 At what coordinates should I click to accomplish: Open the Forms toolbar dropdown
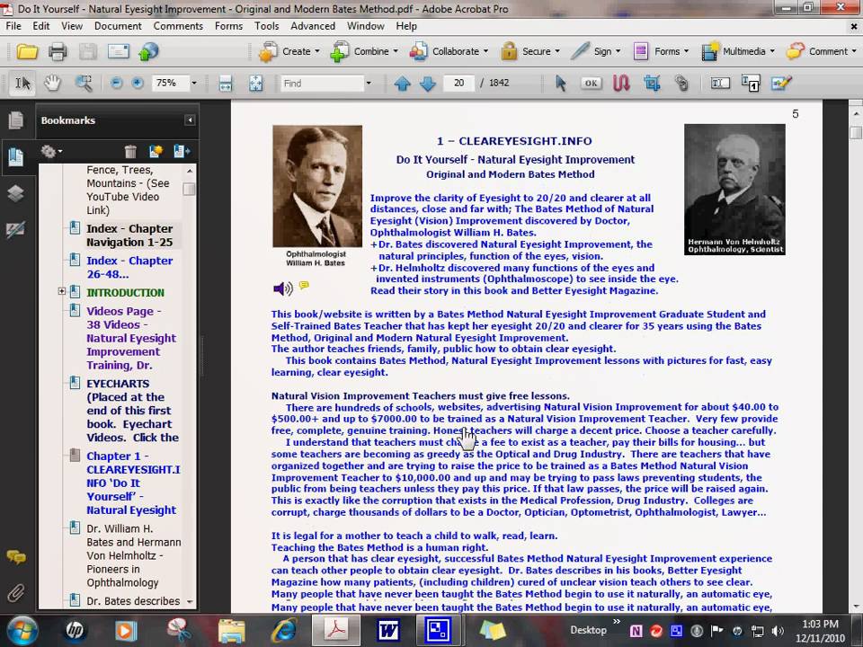click(x=661, y=51)
